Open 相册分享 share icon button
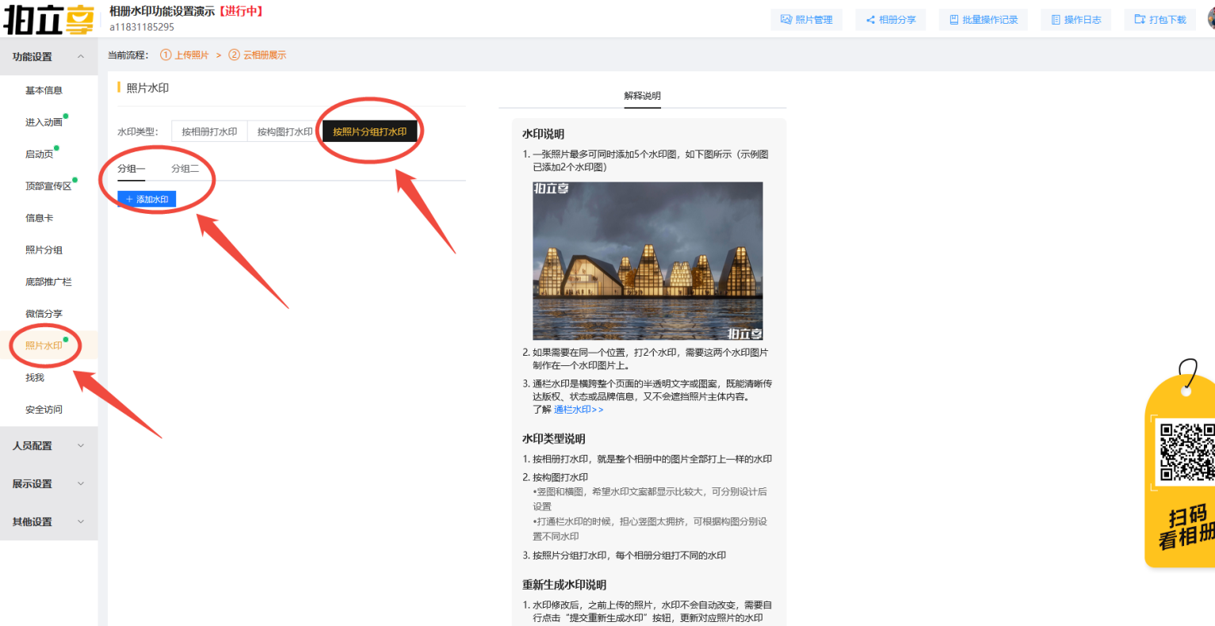The width and height of the screenshot is (1215, 626). (x=891, y=20)
